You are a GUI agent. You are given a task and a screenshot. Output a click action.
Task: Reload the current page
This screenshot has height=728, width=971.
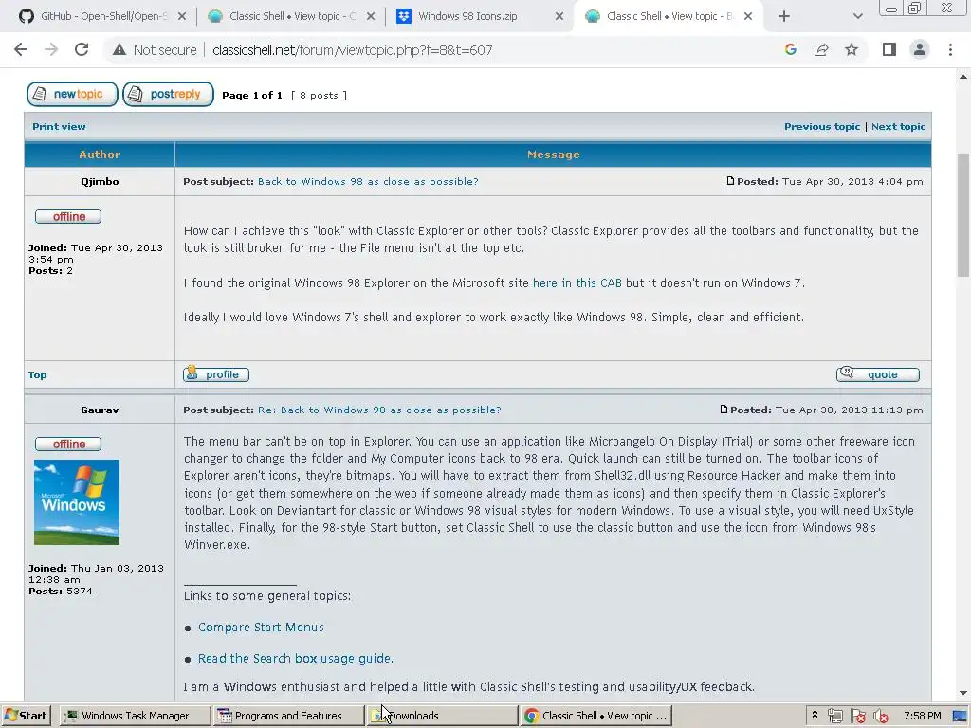(82, 49)
